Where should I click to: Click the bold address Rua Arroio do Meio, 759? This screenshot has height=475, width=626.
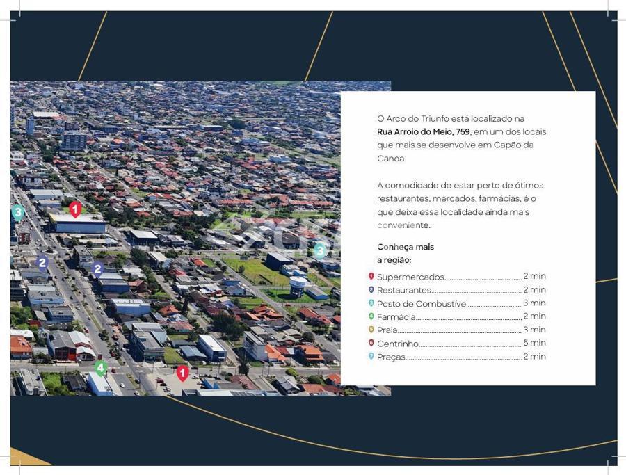[424, 132]
